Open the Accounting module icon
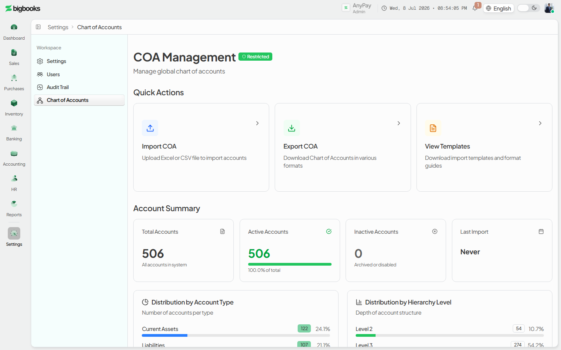This screenshot has height=350, width=561. [x=14, y=153]
